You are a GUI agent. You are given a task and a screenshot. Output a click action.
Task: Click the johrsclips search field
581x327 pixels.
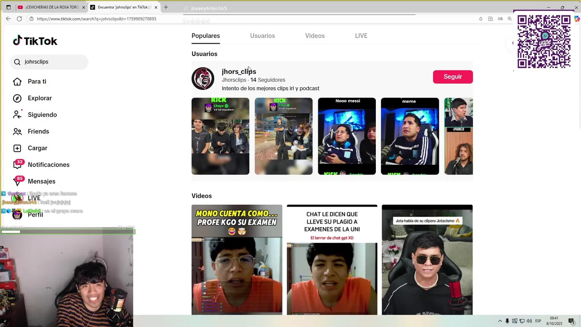click(x=49, y=62)
